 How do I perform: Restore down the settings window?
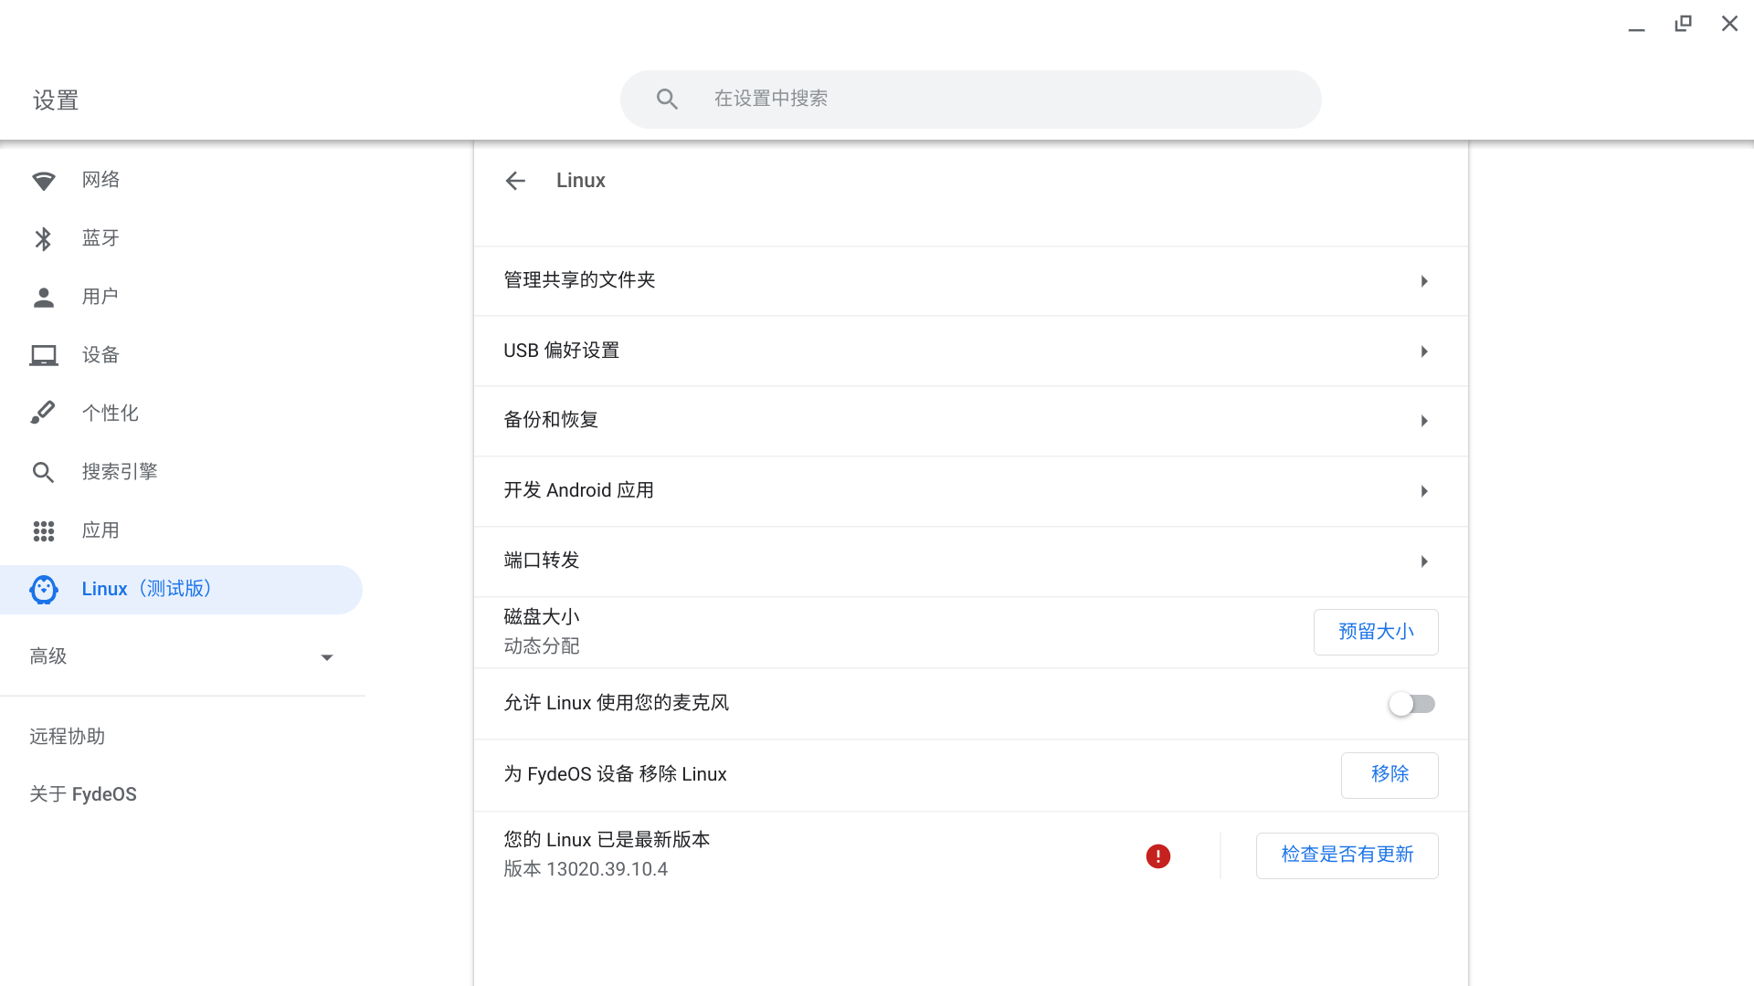coord(1683,24)
